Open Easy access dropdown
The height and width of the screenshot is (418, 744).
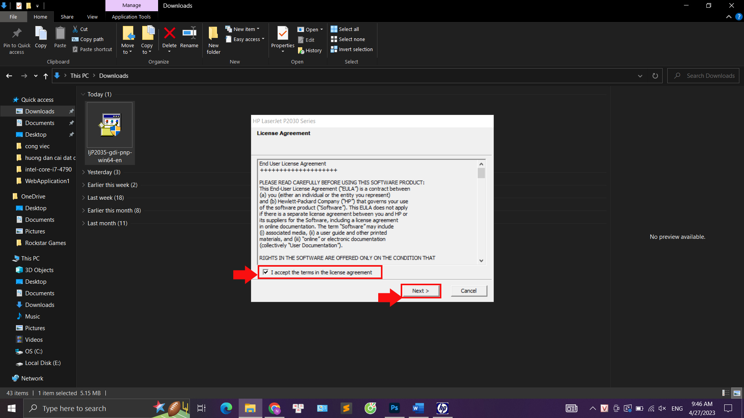point(245,39)
